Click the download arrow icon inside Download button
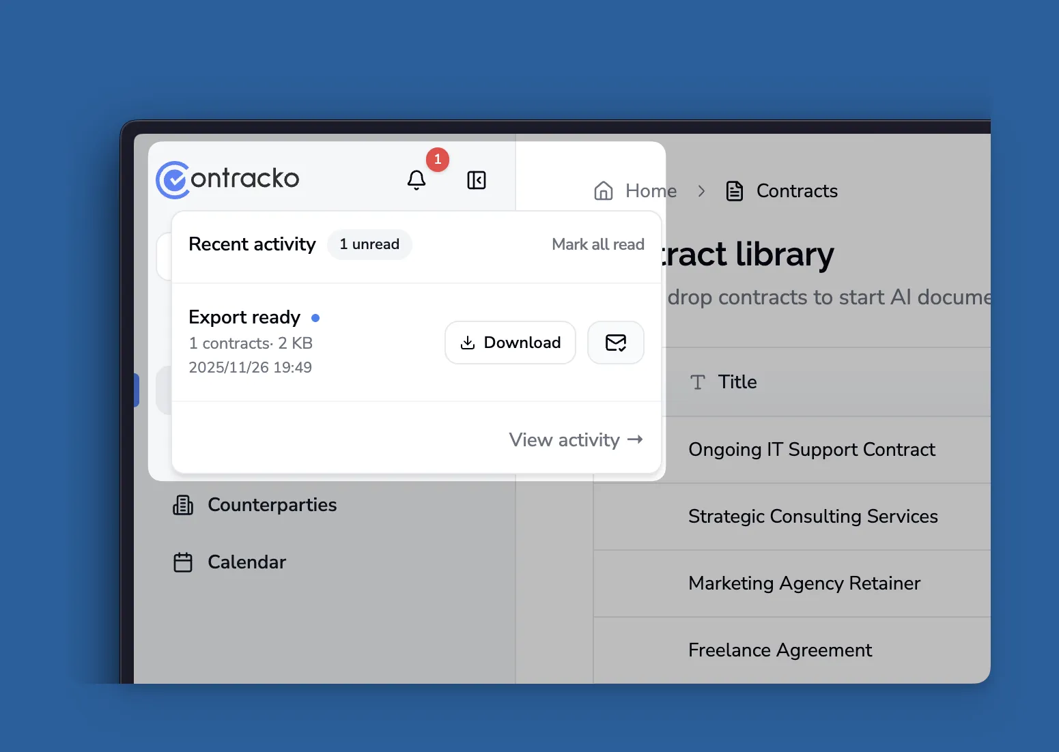1059x752 pixels. (468, 343)
